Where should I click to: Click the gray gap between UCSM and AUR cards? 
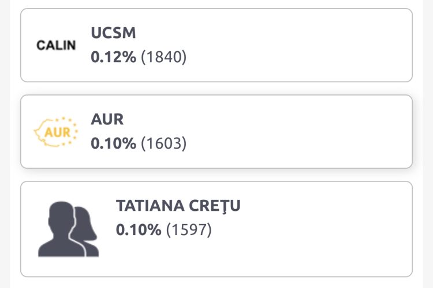click(216, 89)
